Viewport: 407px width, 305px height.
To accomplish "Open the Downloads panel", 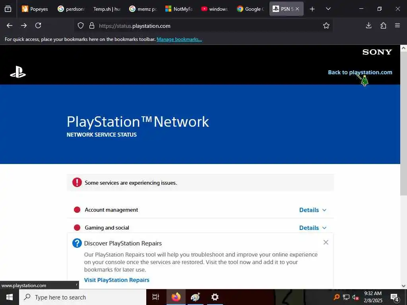I will pyautogui.click(x=368, y=25).
